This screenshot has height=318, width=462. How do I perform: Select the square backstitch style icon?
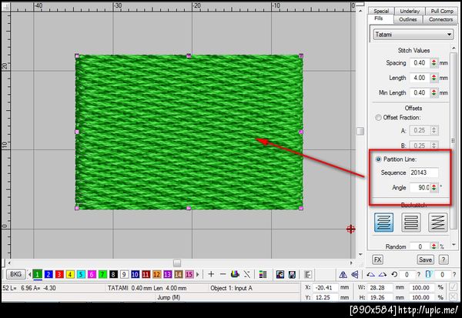point(410,222)
